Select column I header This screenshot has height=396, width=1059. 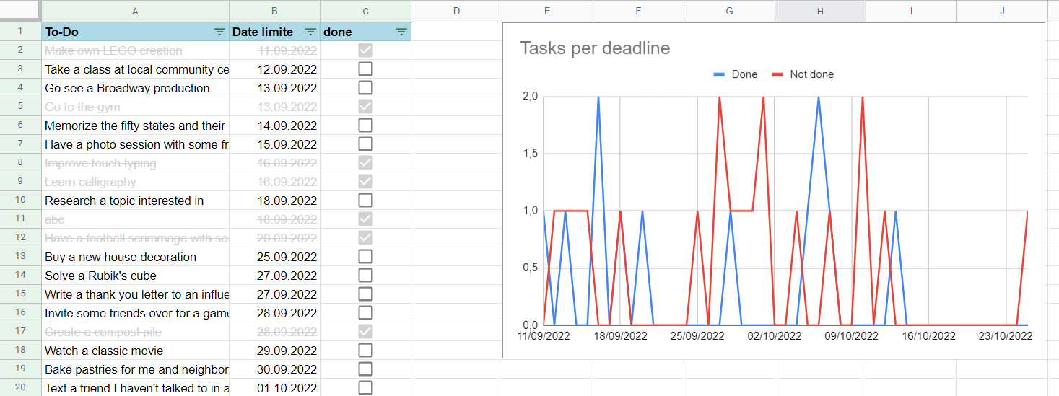(912, 11)
